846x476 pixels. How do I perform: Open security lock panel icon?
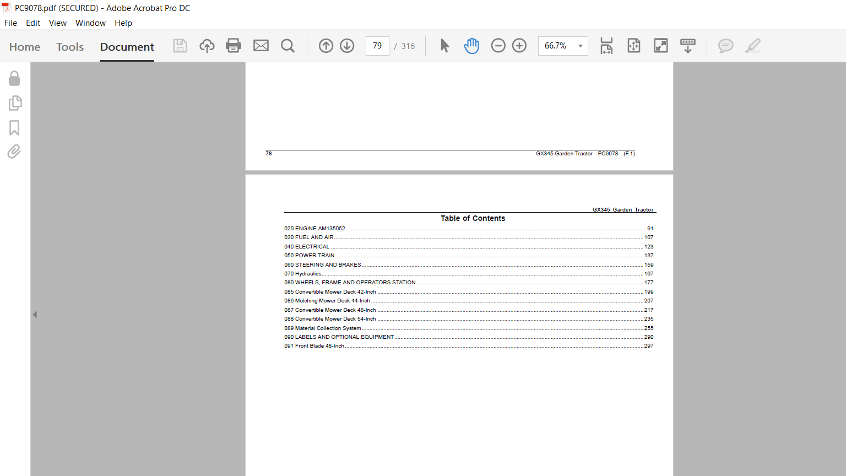pyautogui.click(x=14, y=78)
